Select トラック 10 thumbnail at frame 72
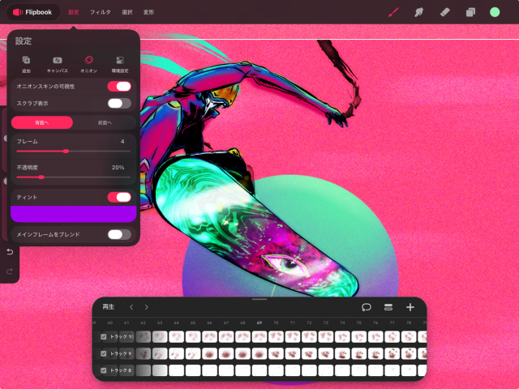The image size is (519, 389). pos(309,337)
